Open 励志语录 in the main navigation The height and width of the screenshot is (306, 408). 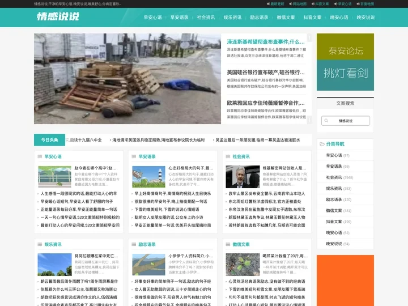coord(259,18)
